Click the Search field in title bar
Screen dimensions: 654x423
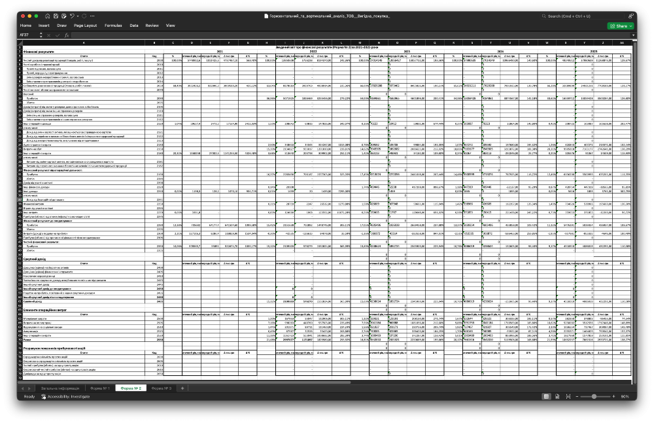[x=582, y=16]
